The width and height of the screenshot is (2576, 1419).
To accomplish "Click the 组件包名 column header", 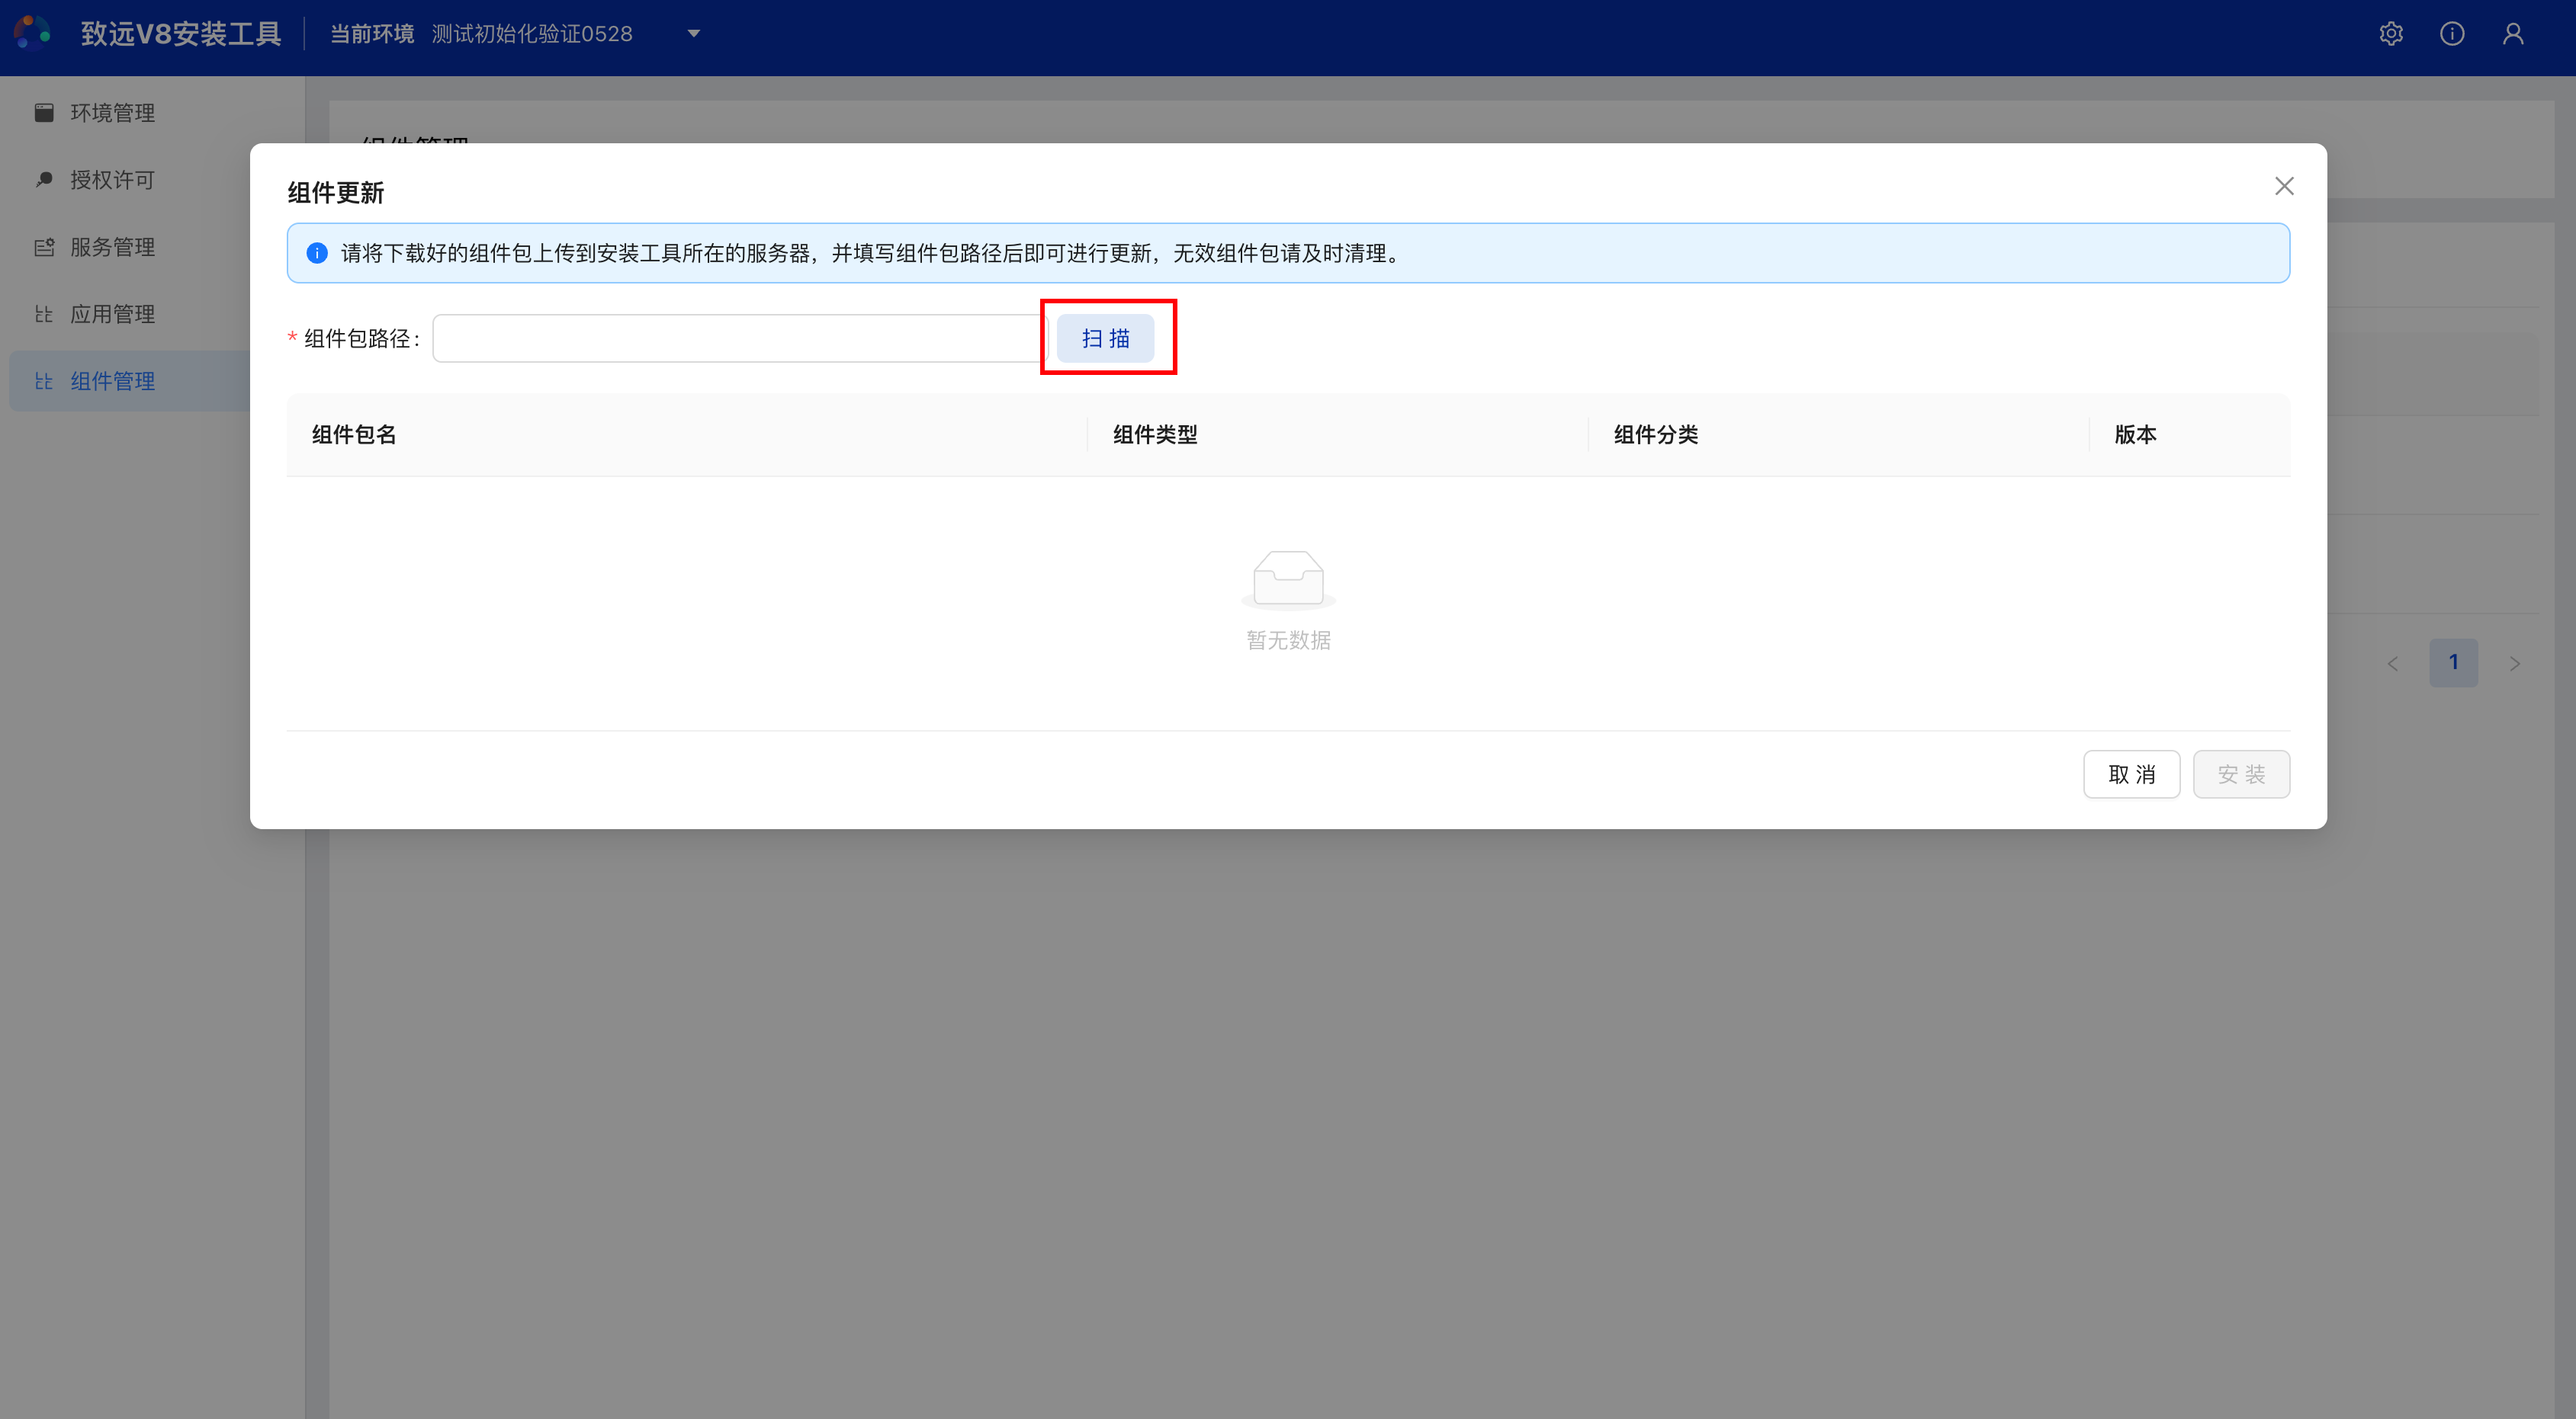I will click(x=354, y=434).
